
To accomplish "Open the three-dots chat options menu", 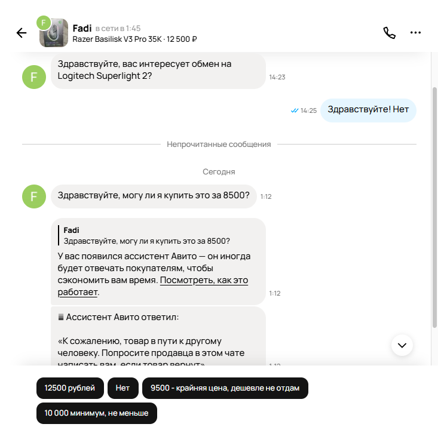I will [415, 33].
